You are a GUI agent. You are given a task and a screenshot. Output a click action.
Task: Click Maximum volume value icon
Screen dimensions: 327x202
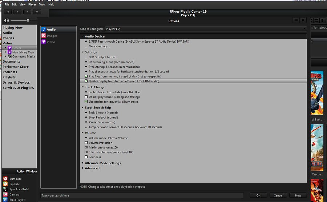click(x=86, y=147)
